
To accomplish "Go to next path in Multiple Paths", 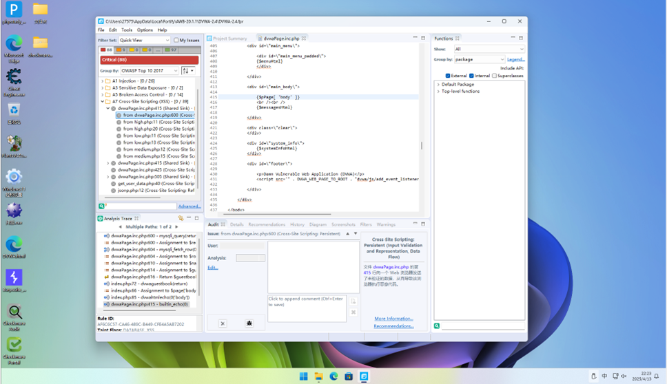I will click(x=176, y=227).
